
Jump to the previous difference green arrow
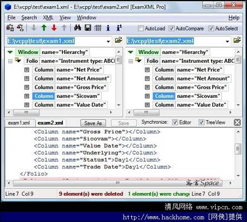[x=44, y=28]
